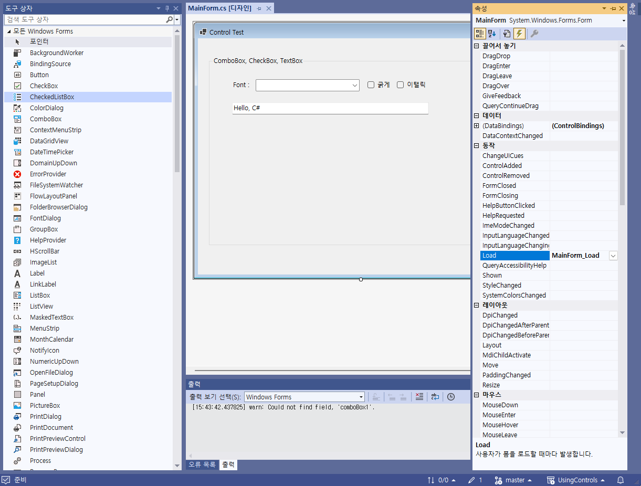The image size is (641, 486).
Task: Switch to the 오류 목록 tab
Action: 202,464
